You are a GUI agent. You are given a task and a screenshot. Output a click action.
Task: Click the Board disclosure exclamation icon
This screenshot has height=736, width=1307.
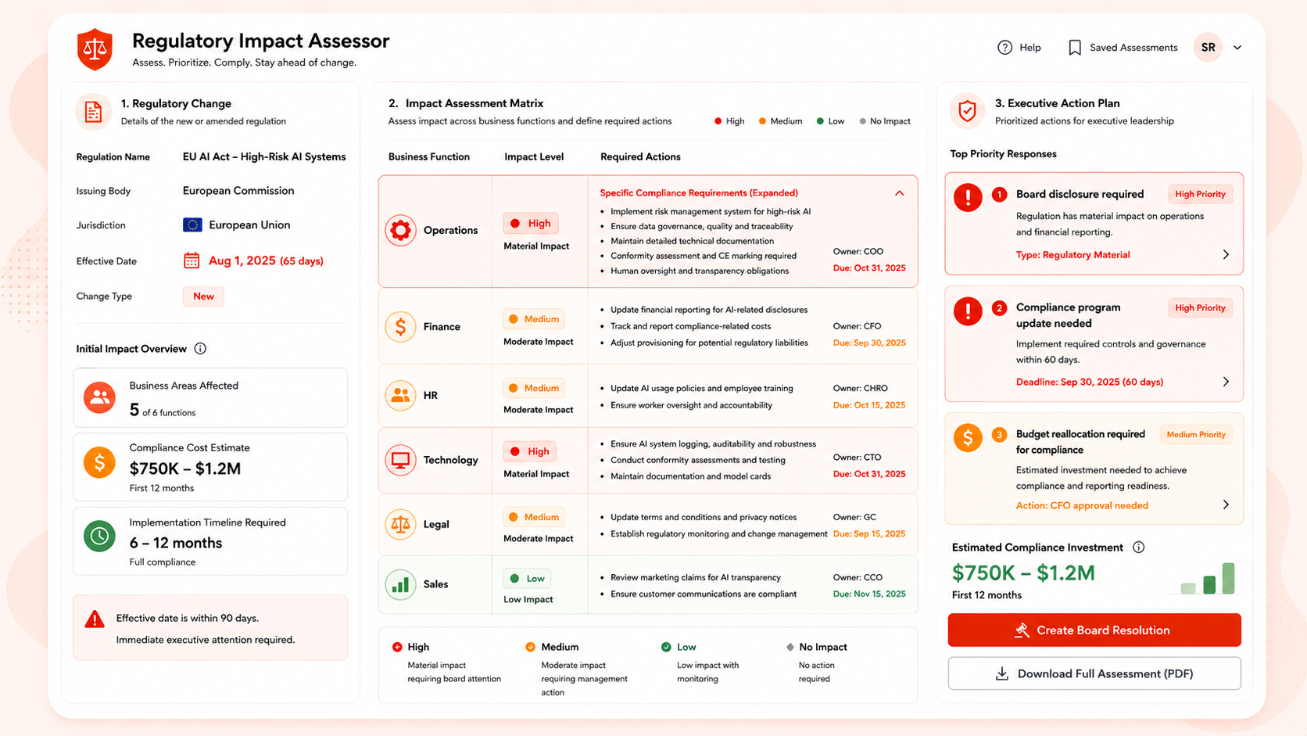point(968,197)
